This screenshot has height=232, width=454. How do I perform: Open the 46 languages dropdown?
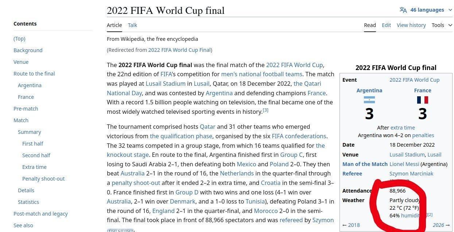pos(426,10)
